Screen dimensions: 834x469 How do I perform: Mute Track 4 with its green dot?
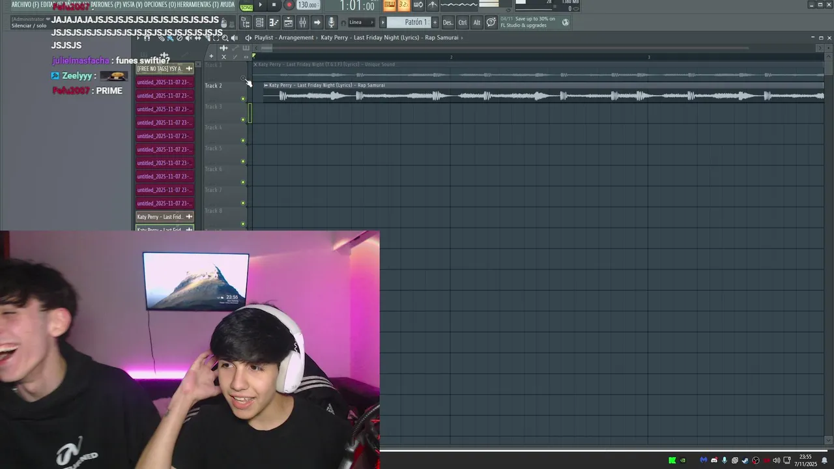(x=243, y=141)
